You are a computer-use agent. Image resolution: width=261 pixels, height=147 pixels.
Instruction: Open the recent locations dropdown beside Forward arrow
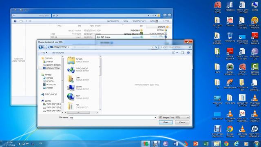click(49, 47)
